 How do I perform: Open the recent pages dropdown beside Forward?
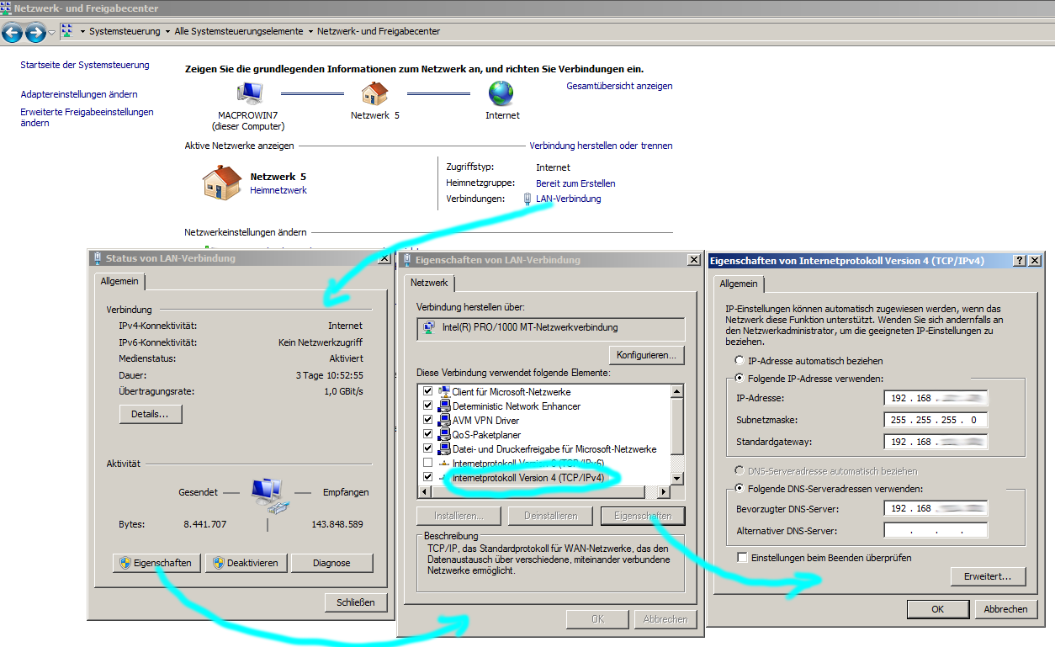tap(52, 32)
